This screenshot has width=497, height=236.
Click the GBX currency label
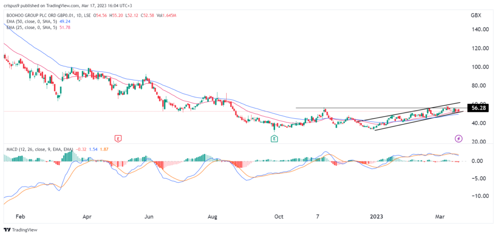476,15
